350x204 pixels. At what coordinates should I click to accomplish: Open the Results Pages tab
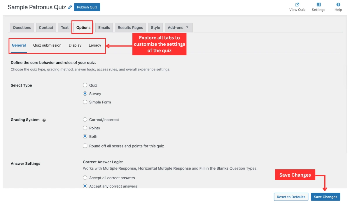pos(130,27)
